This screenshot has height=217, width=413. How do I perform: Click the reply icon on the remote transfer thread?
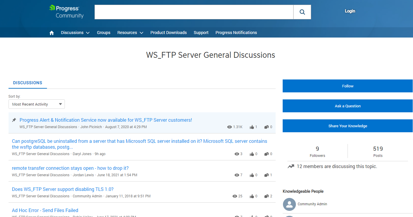tap(267, 175)
